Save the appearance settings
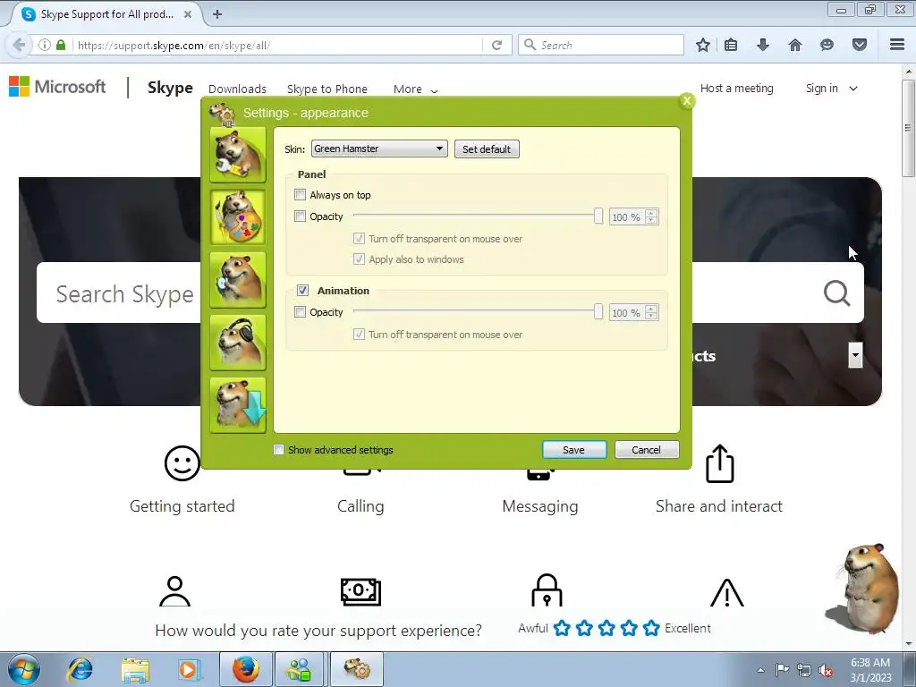 point(573,450)
